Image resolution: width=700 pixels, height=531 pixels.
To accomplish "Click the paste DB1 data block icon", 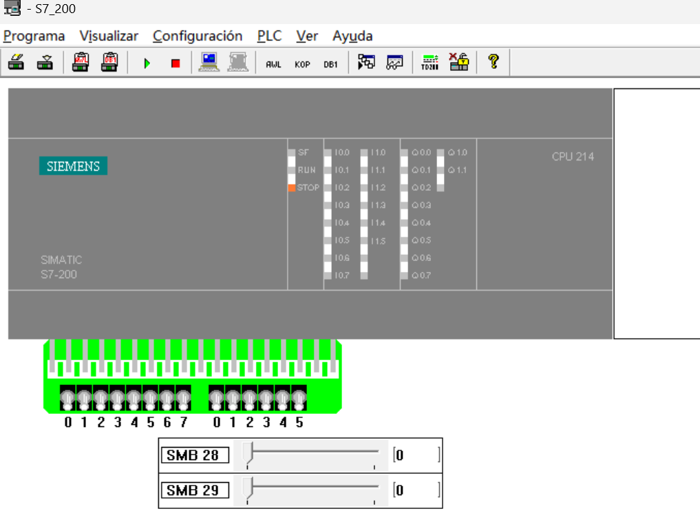I will [x=109, y=62].
